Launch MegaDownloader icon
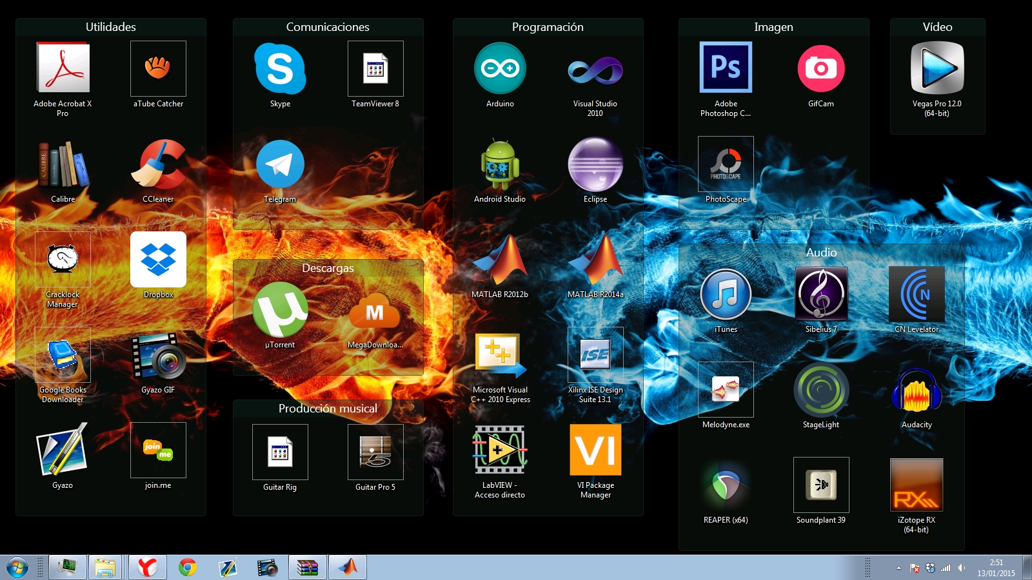 pos(375,310)
